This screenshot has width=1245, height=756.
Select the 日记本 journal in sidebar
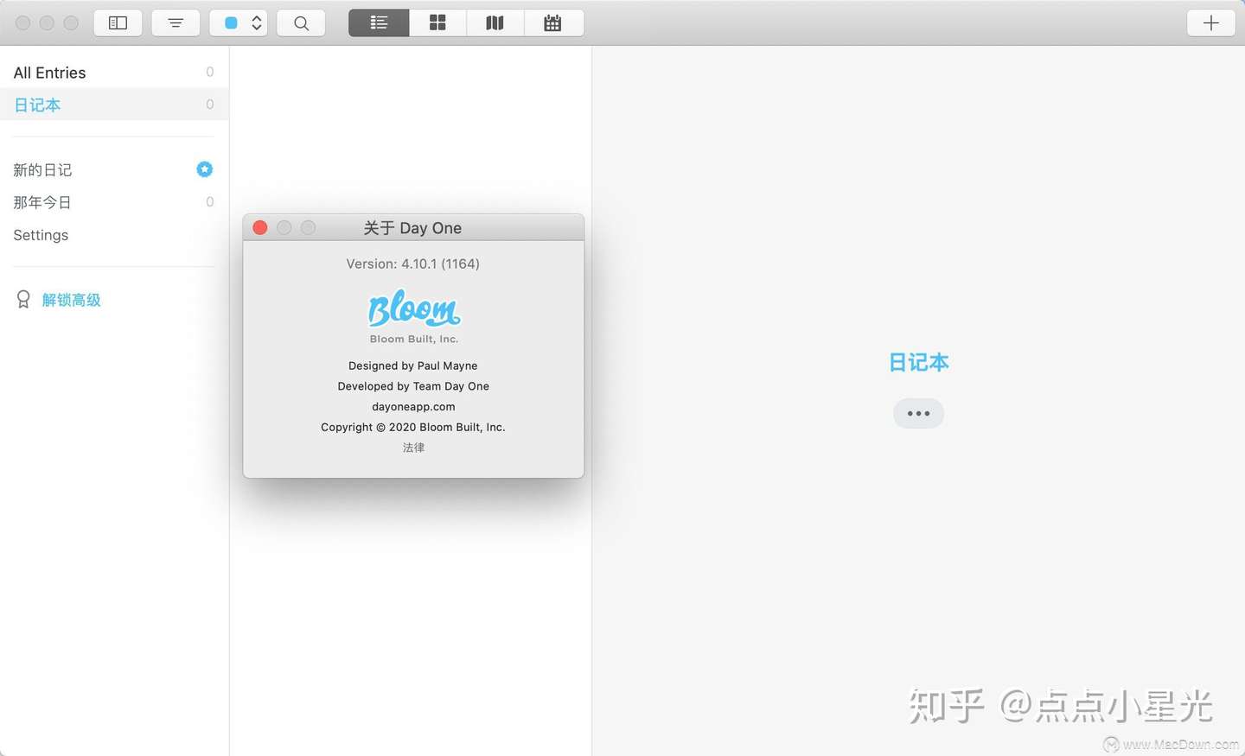(x=36, y=105)
